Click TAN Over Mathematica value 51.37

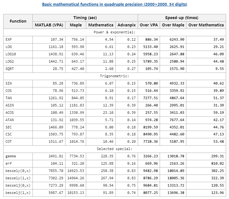[x=219, y=98]
